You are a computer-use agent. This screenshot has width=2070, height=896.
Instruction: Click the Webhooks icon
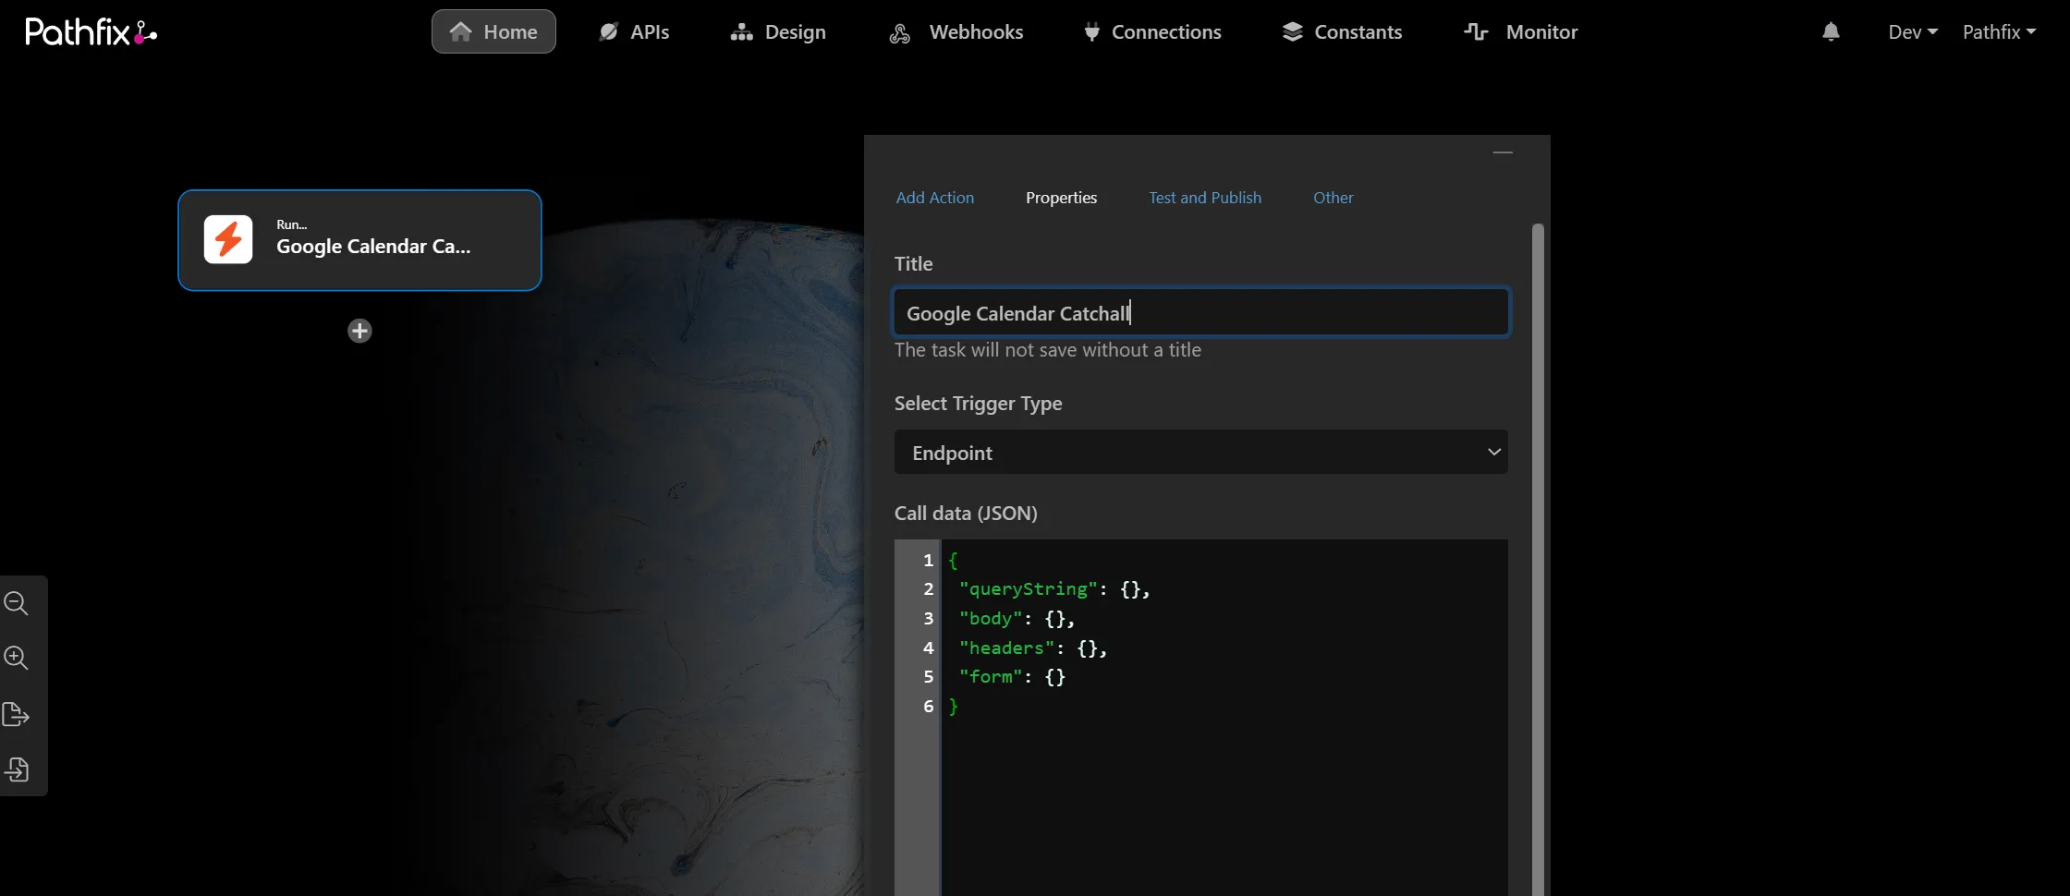(900, 33)
